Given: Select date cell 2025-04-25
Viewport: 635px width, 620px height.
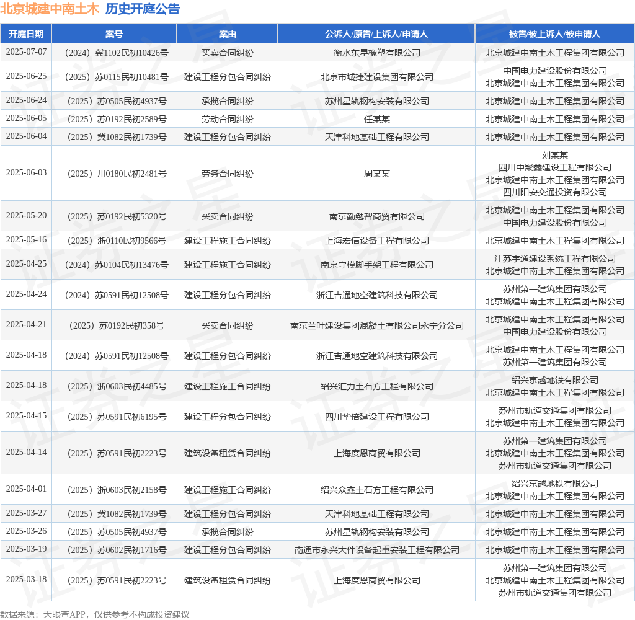Looking at the screenshot, I should [x=26, y=264].
